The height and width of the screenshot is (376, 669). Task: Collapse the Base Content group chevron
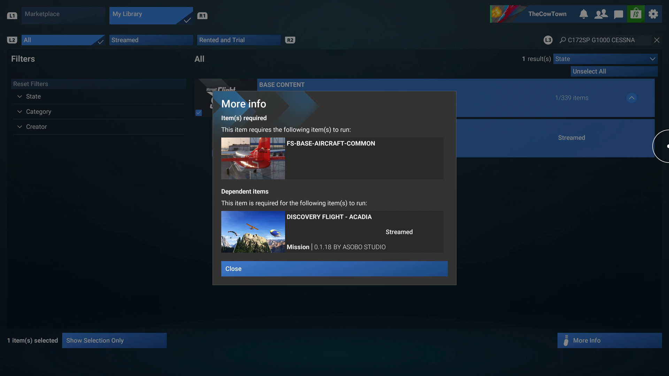coord(631,98)
